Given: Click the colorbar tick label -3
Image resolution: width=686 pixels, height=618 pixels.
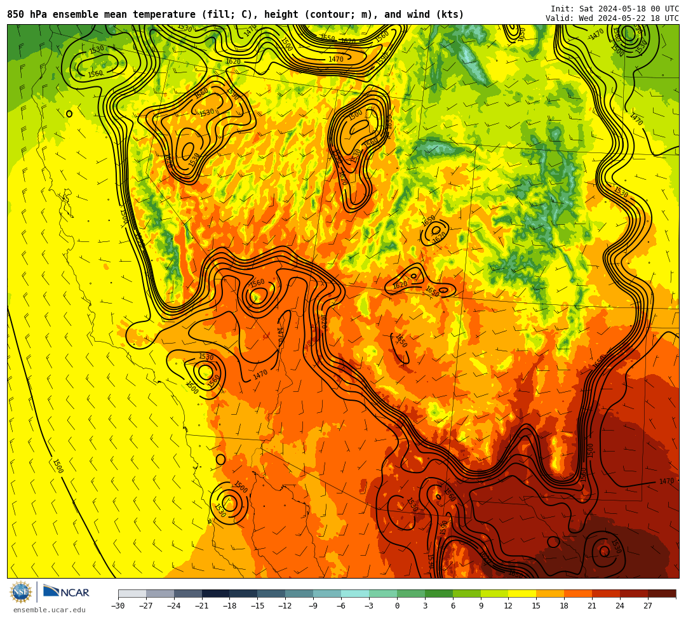Looking at the screenshot, I should pyautogui.click(x=368, y=606).
